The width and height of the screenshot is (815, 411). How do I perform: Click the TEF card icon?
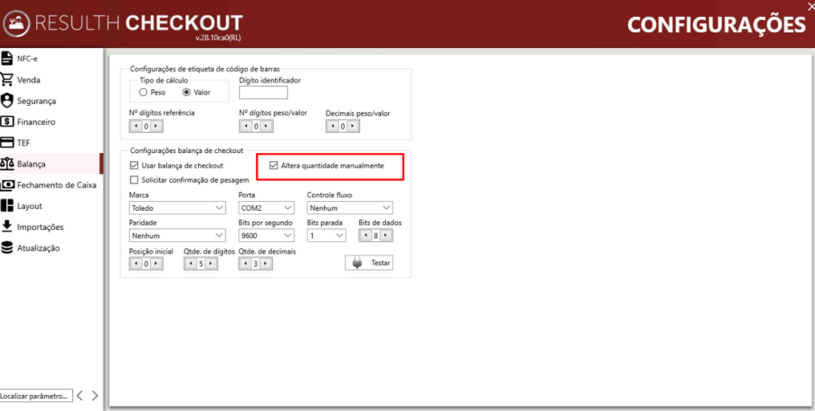(x=6, y=143)
